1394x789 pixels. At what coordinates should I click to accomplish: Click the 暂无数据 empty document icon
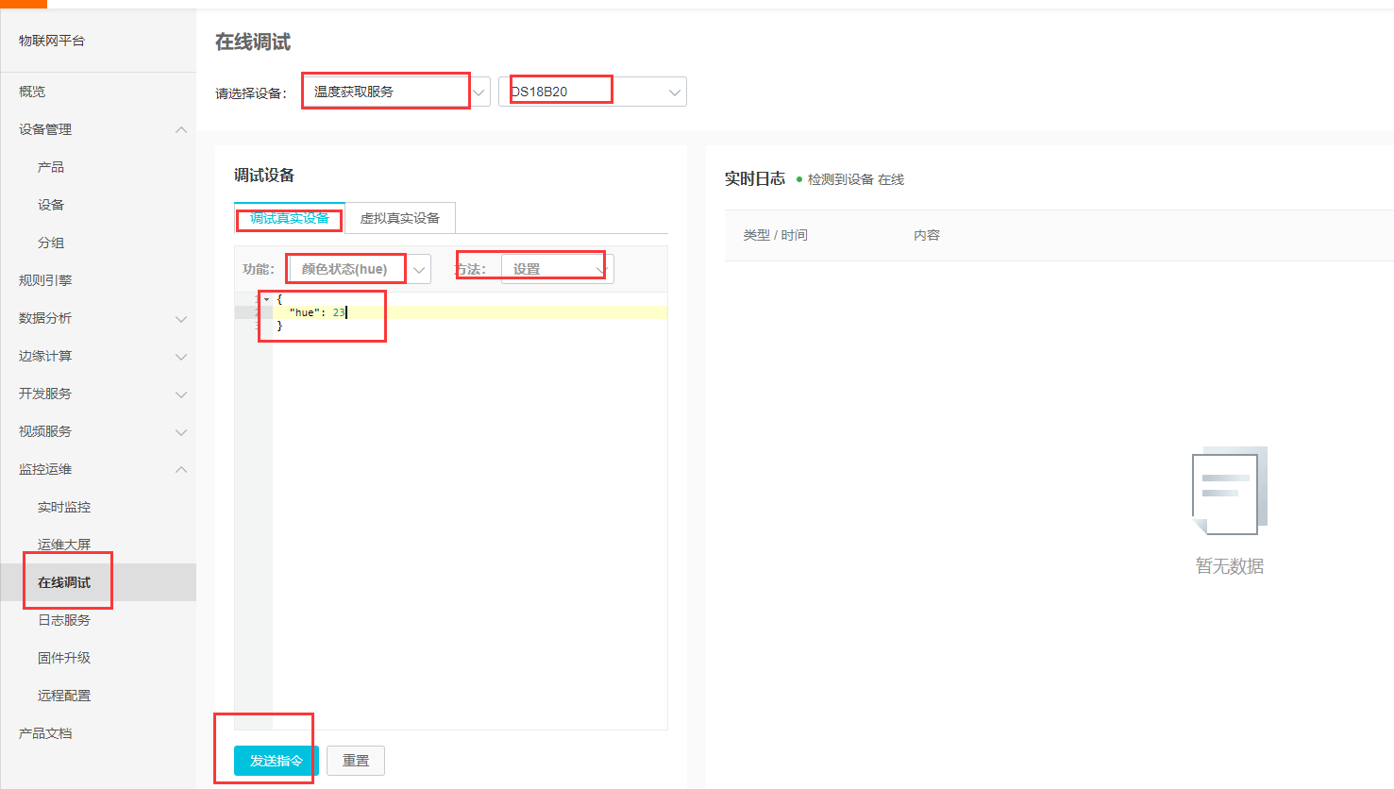point(1230,491)
